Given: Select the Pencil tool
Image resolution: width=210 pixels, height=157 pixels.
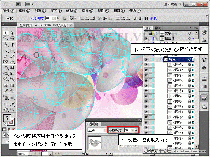Looking at the screenshot, I should [x=12, y=56].
